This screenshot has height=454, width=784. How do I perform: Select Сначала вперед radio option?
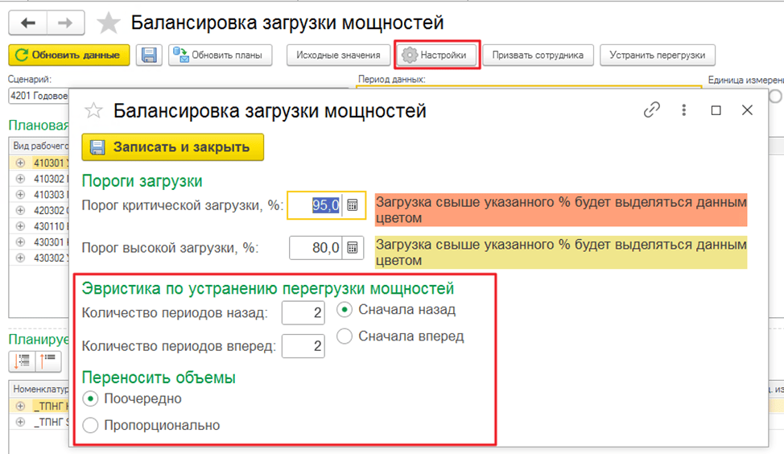(345, 336)
